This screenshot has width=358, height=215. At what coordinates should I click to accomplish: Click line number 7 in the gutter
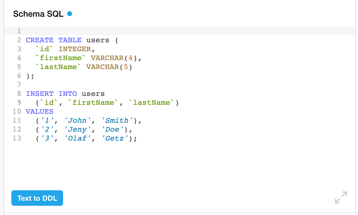click(x=19, y=85)
